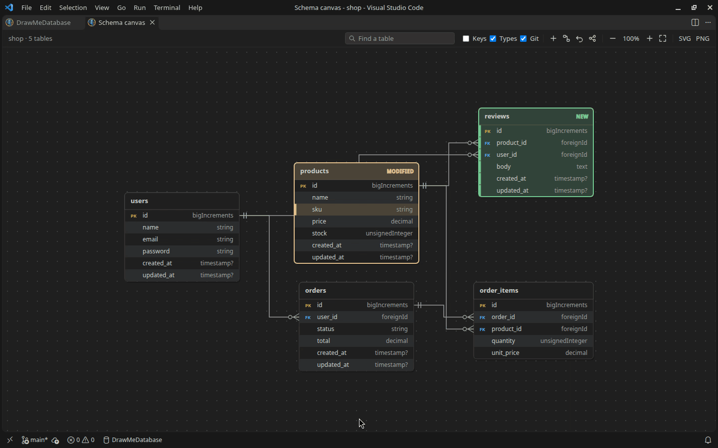
Task: Click the sku column in products
Action: 357,210
